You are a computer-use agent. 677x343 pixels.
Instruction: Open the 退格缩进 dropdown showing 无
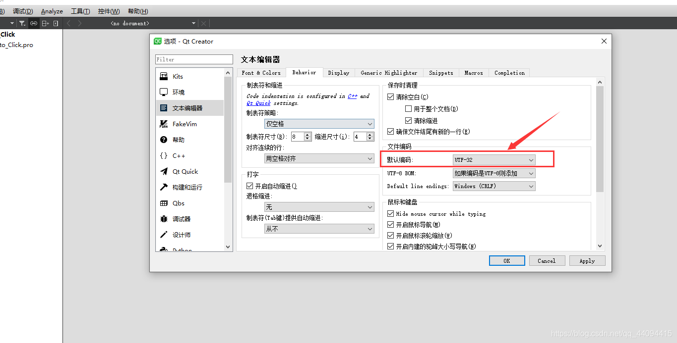[x=319, y=207]
